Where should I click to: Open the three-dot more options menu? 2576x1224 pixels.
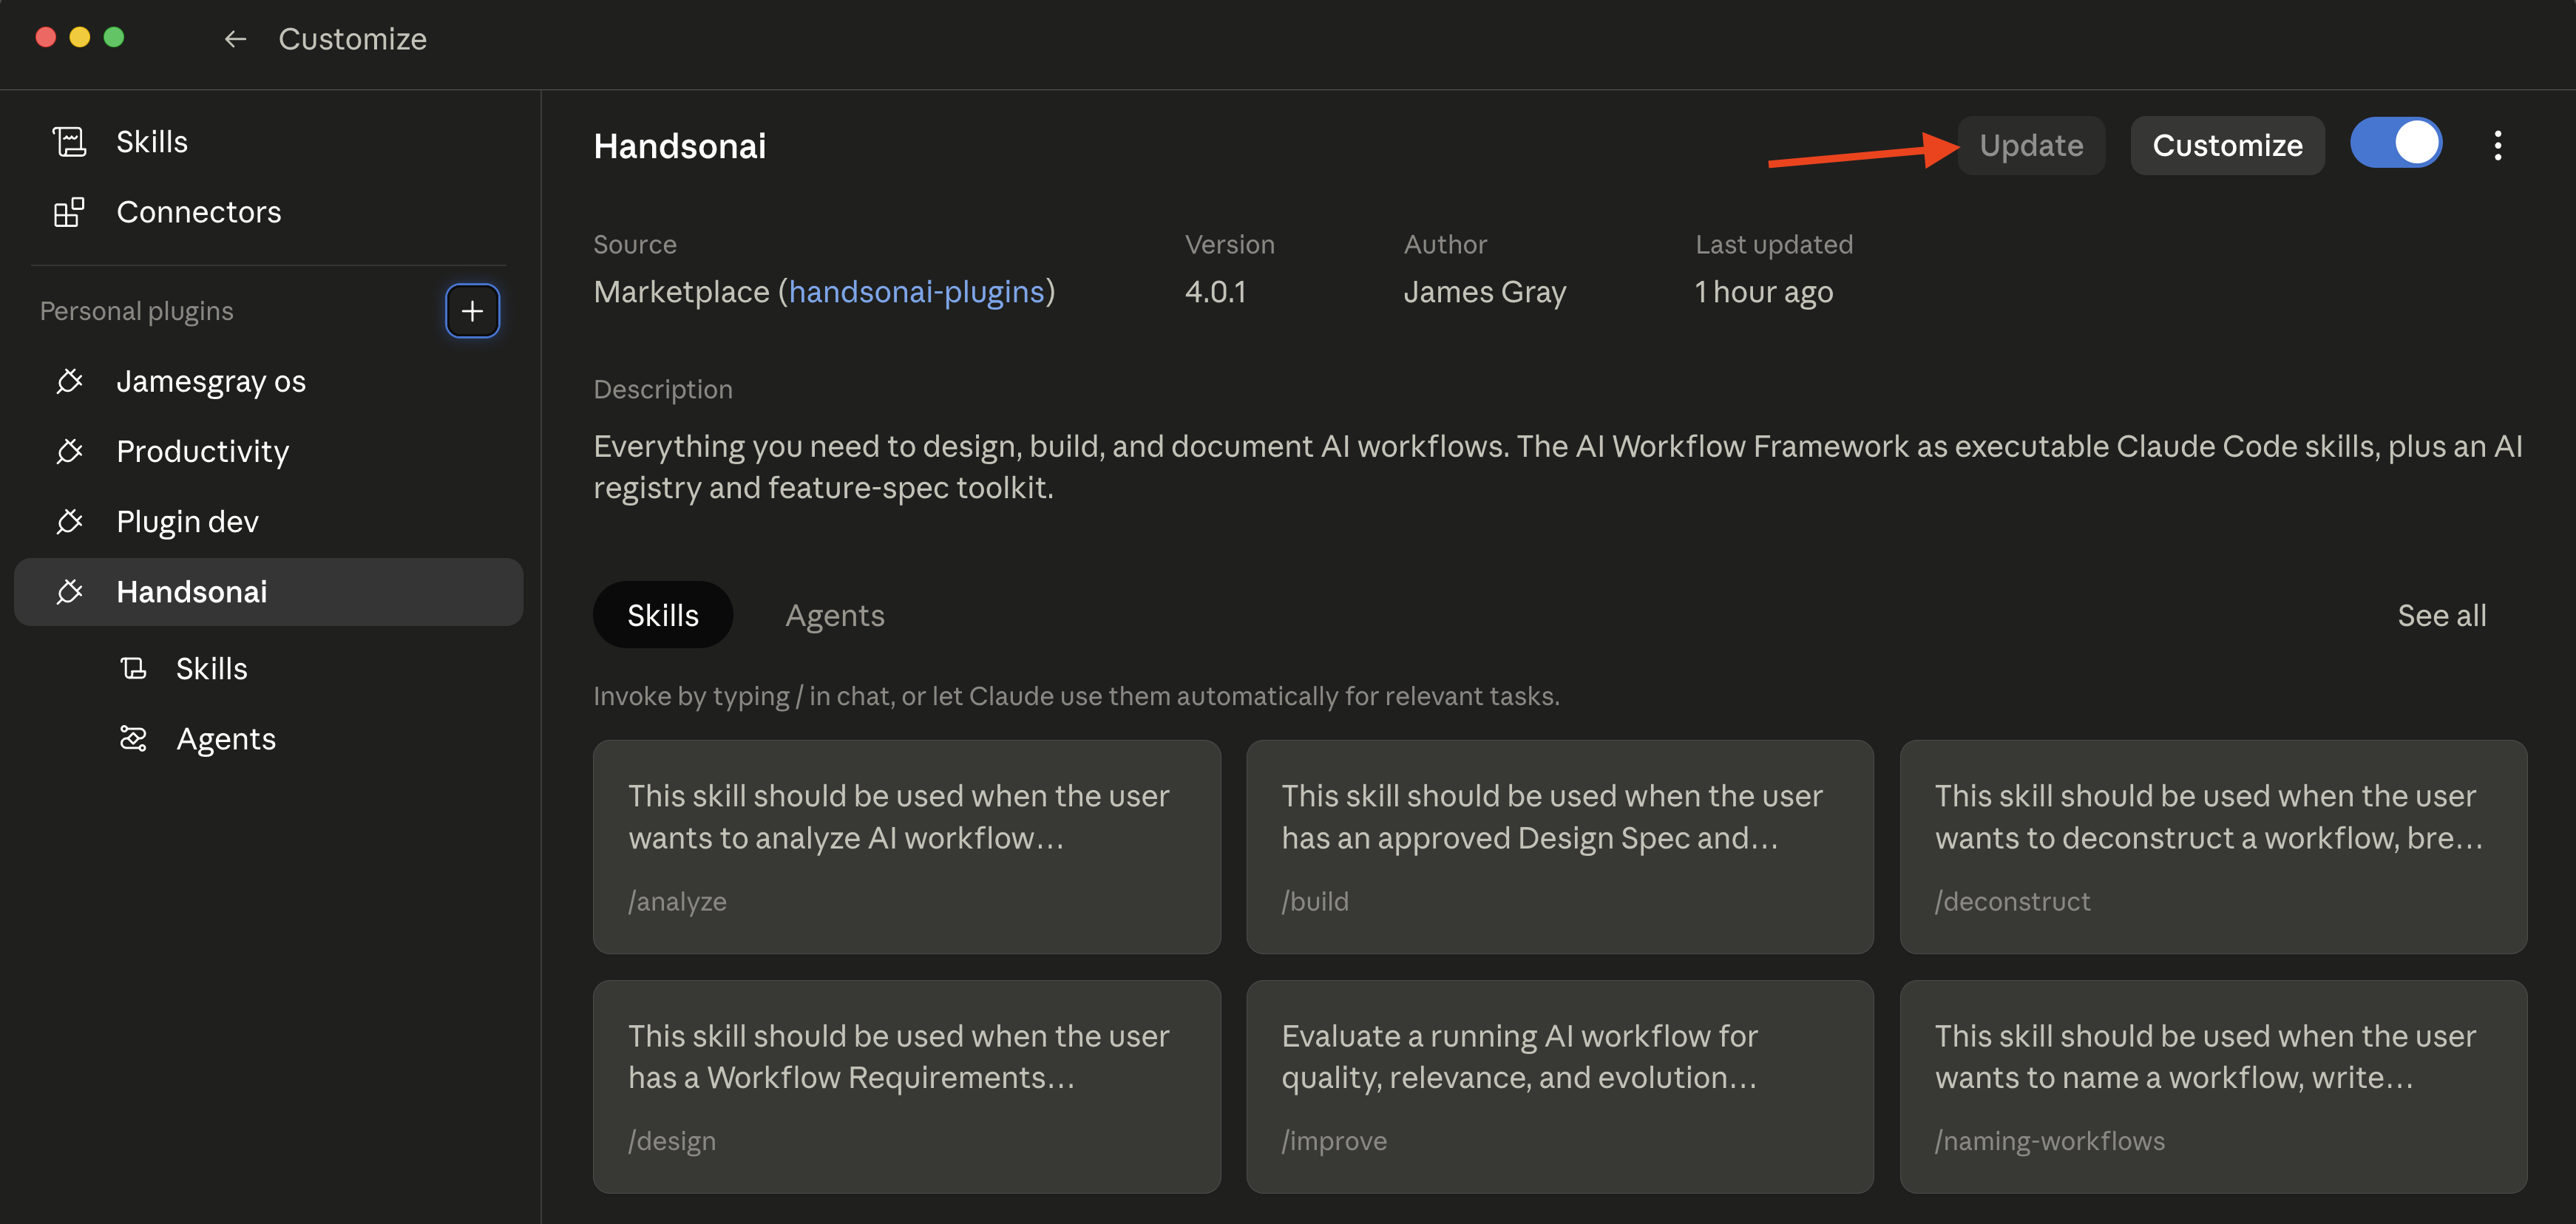pos(2498,146)
